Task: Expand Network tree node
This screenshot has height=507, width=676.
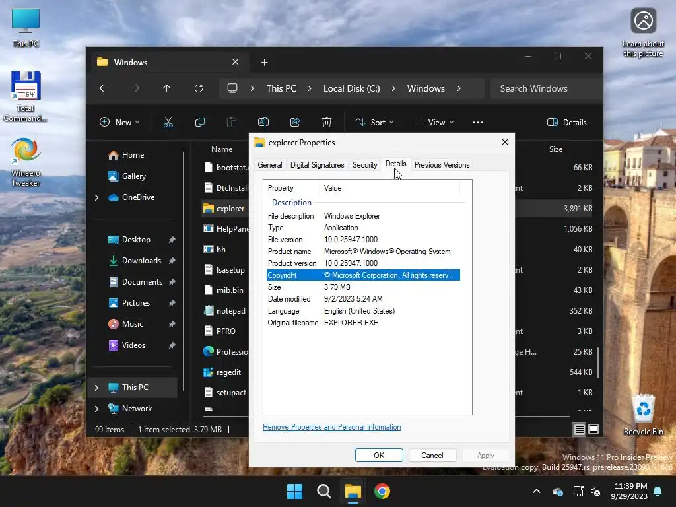Action: 96,409
